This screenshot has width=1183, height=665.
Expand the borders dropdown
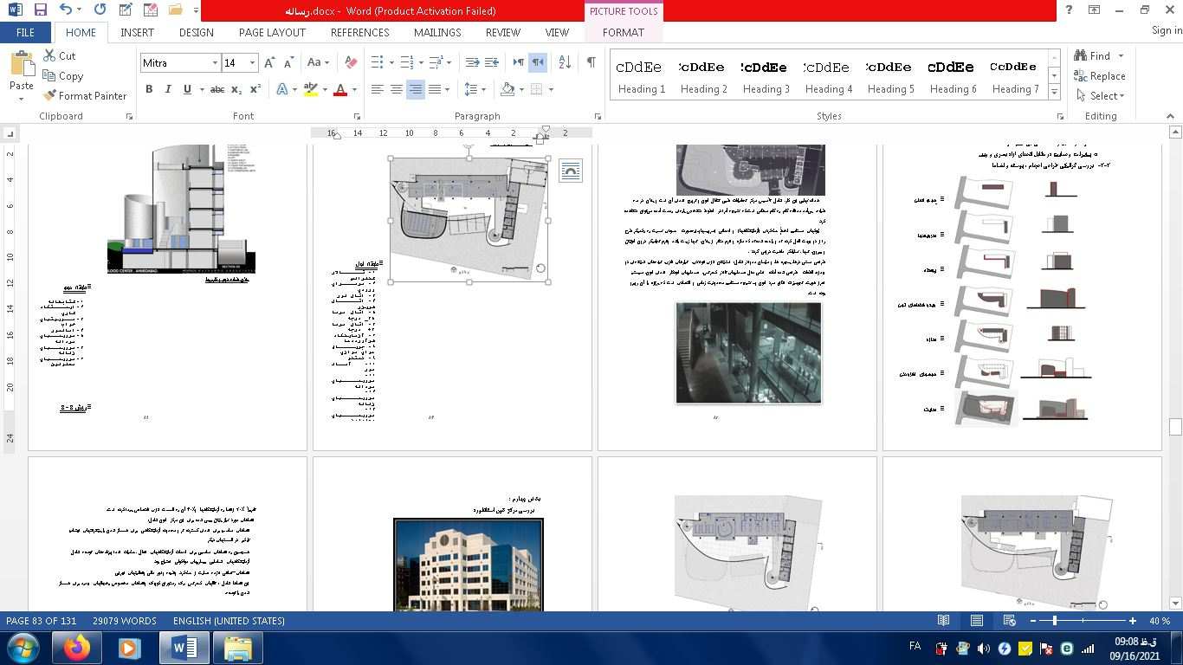click(551, 89)
